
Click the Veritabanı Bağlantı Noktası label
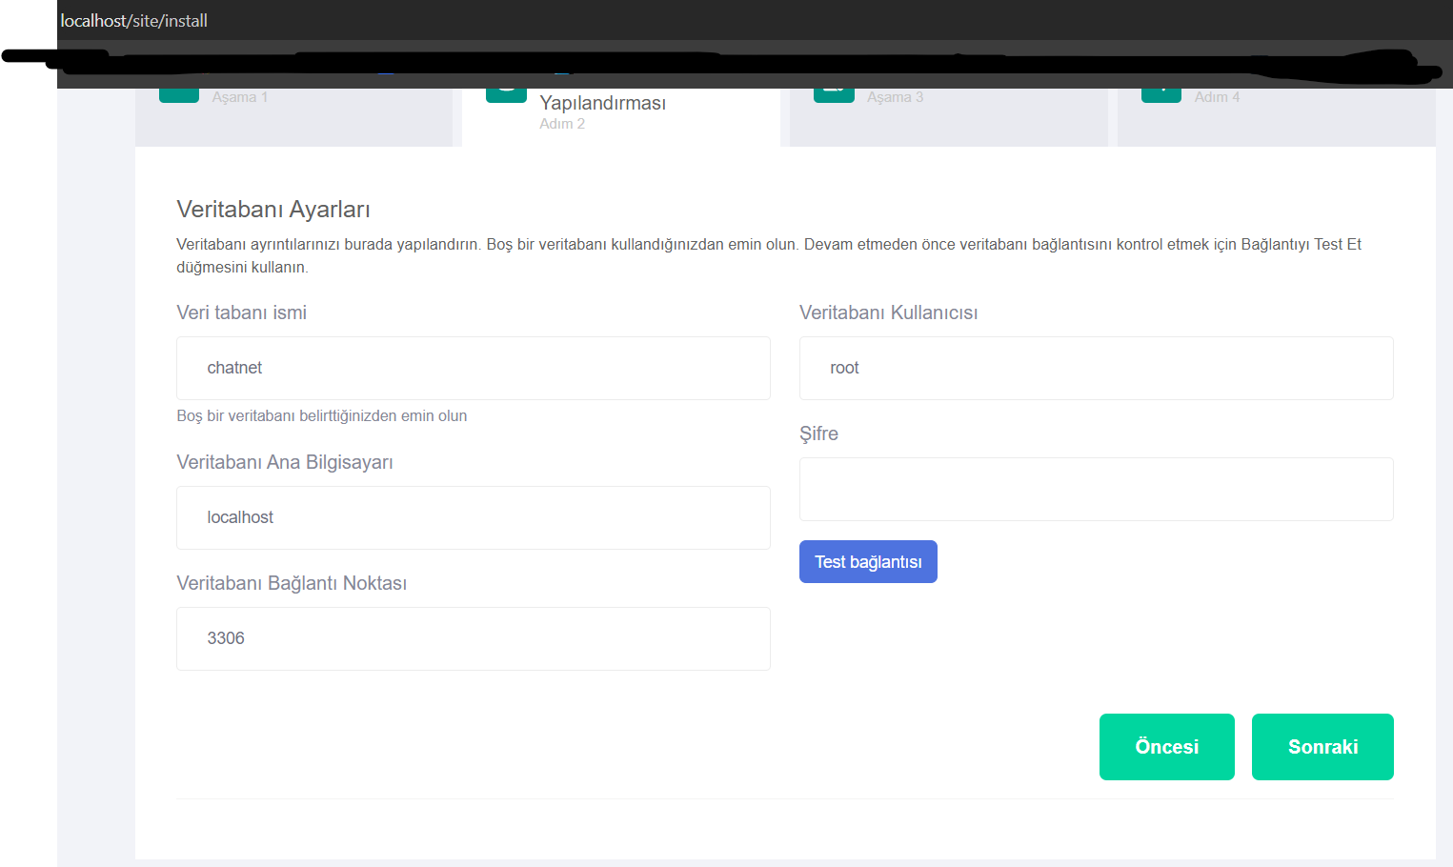pyautogui.click(x=292, y=583)
